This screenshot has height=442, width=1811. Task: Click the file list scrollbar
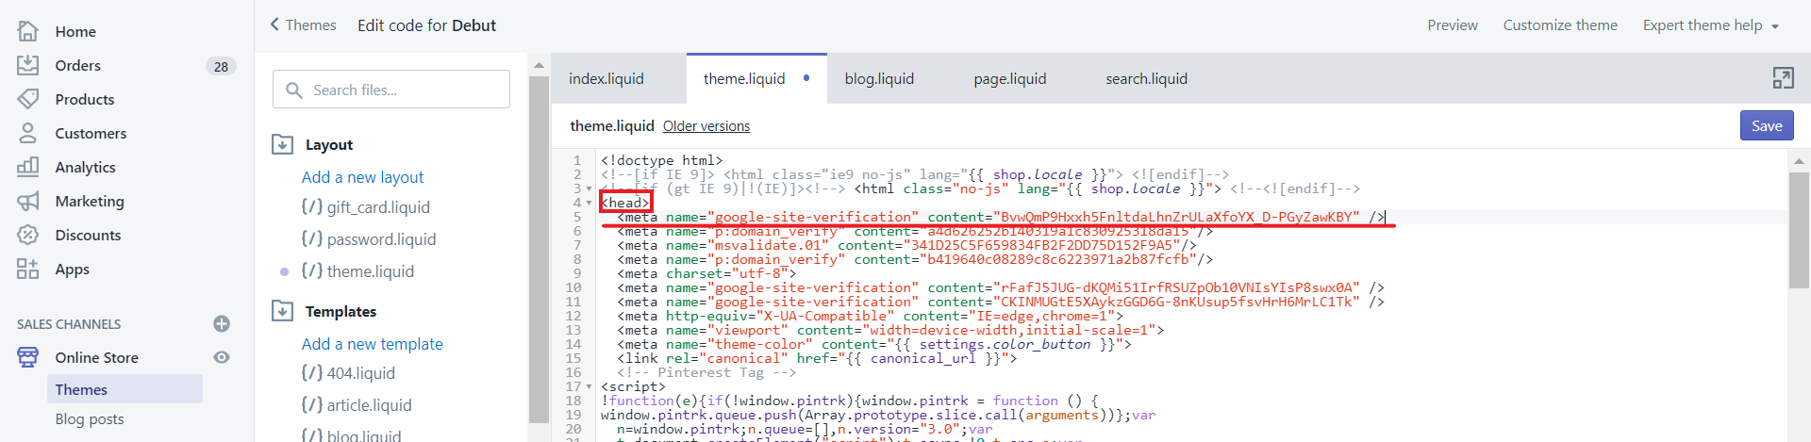click(x=539, y=250)
